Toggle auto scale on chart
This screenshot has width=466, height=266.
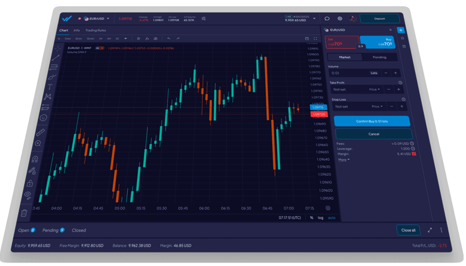click(x=332, y=218)
